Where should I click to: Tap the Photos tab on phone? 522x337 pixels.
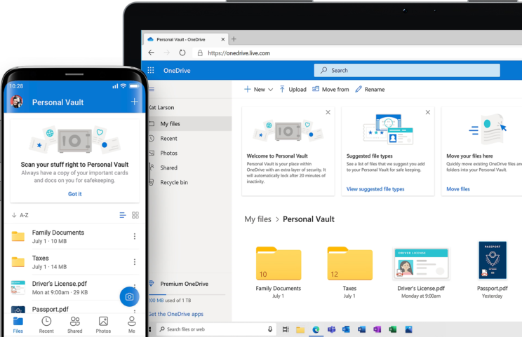[x=103, y=324]
